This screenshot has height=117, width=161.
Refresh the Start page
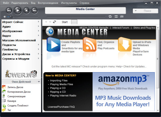[54, 22]
